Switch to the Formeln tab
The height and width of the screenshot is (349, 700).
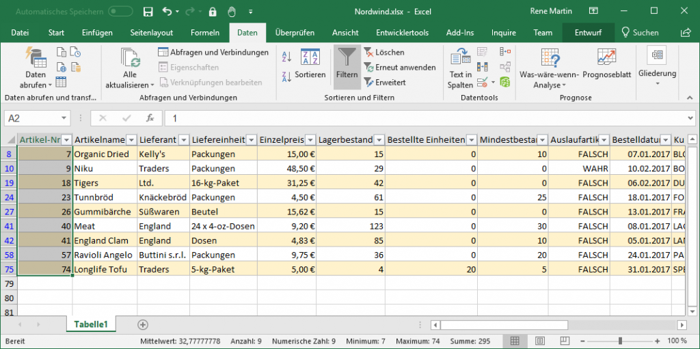pos(205,33)
